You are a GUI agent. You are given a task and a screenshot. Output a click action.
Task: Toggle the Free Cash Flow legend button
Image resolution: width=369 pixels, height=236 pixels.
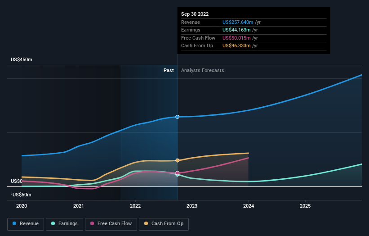coord(111,224)
